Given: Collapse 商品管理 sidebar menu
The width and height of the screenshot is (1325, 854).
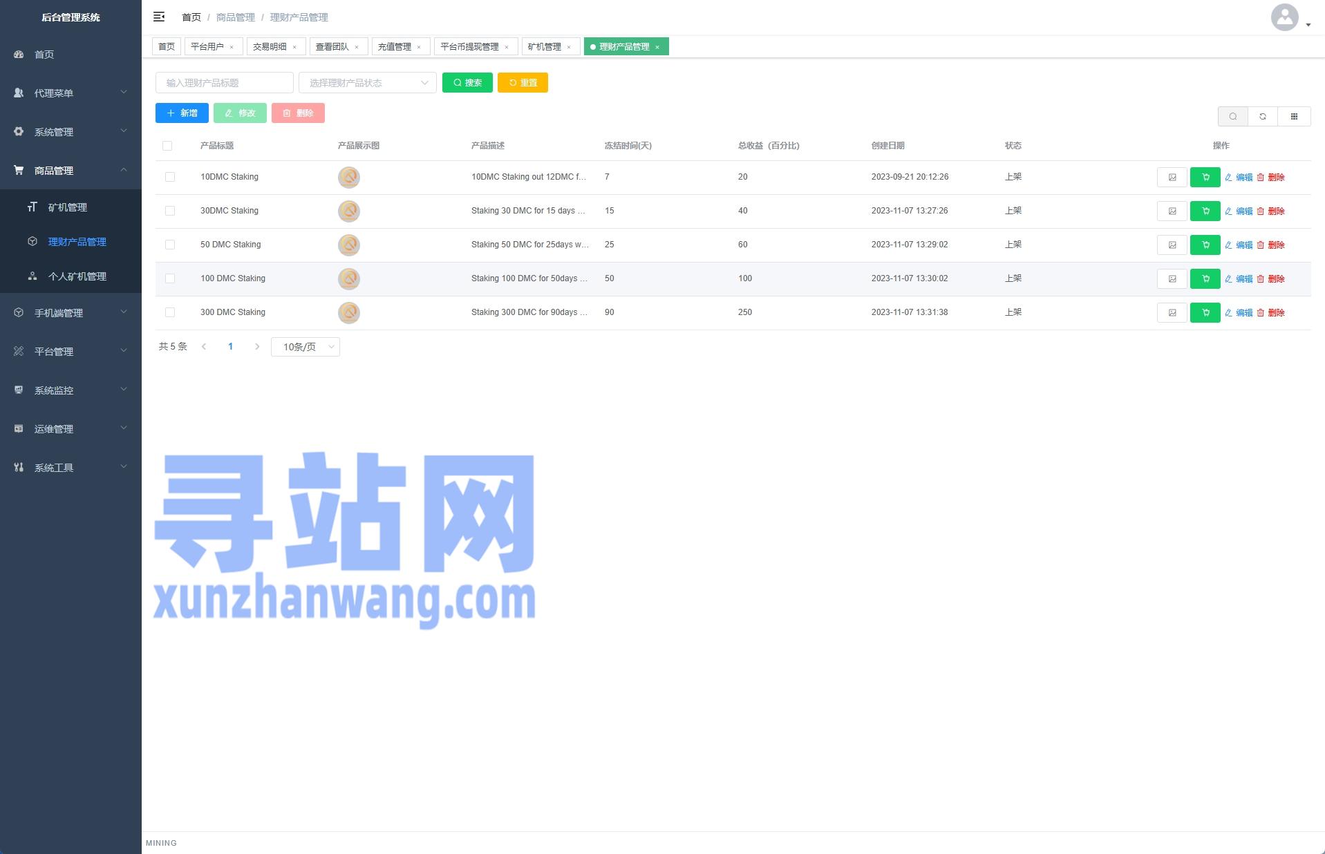Looking at the screenshot, I should coord(71,170).
